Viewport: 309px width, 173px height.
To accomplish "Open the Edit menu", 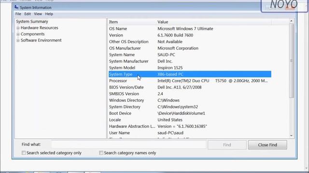I will (28, 14).
